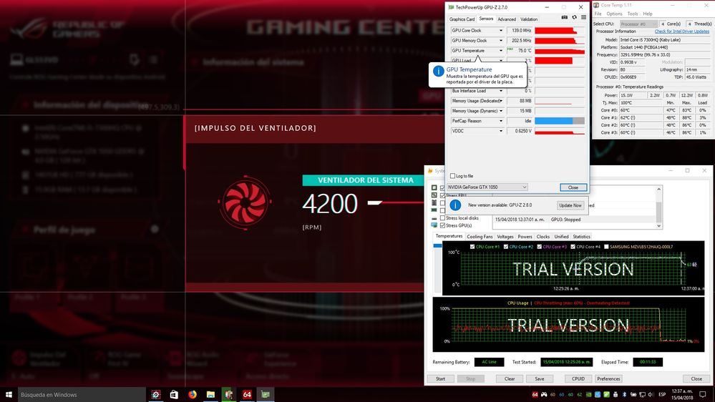This screenshot has height=402, width=715.
Task: Open the VDDC sensor dropdown
Action: pyautogui.click(x=501, y=131)
